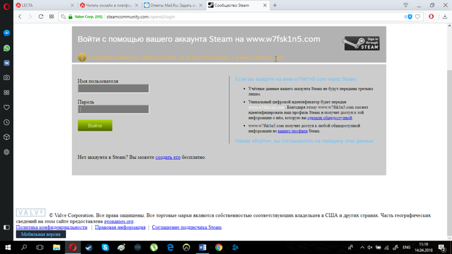View Valve Corp. security certificate badge
The image size is (452, 254).
(85, 17)
